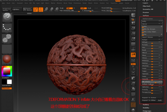
Task: Toggle Mrgb channel button
Action: coord(62,8)
